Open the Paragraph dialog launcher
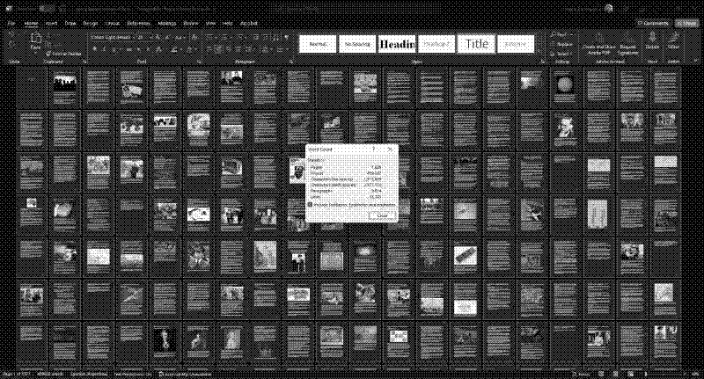Screen dimensions: 704x379 coord(291,62)
